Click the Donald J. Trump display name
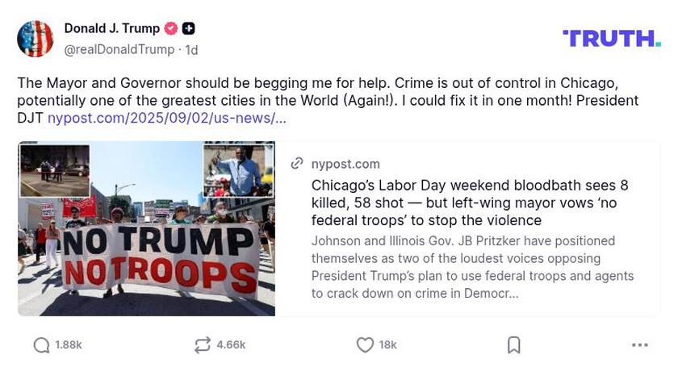 111,29
